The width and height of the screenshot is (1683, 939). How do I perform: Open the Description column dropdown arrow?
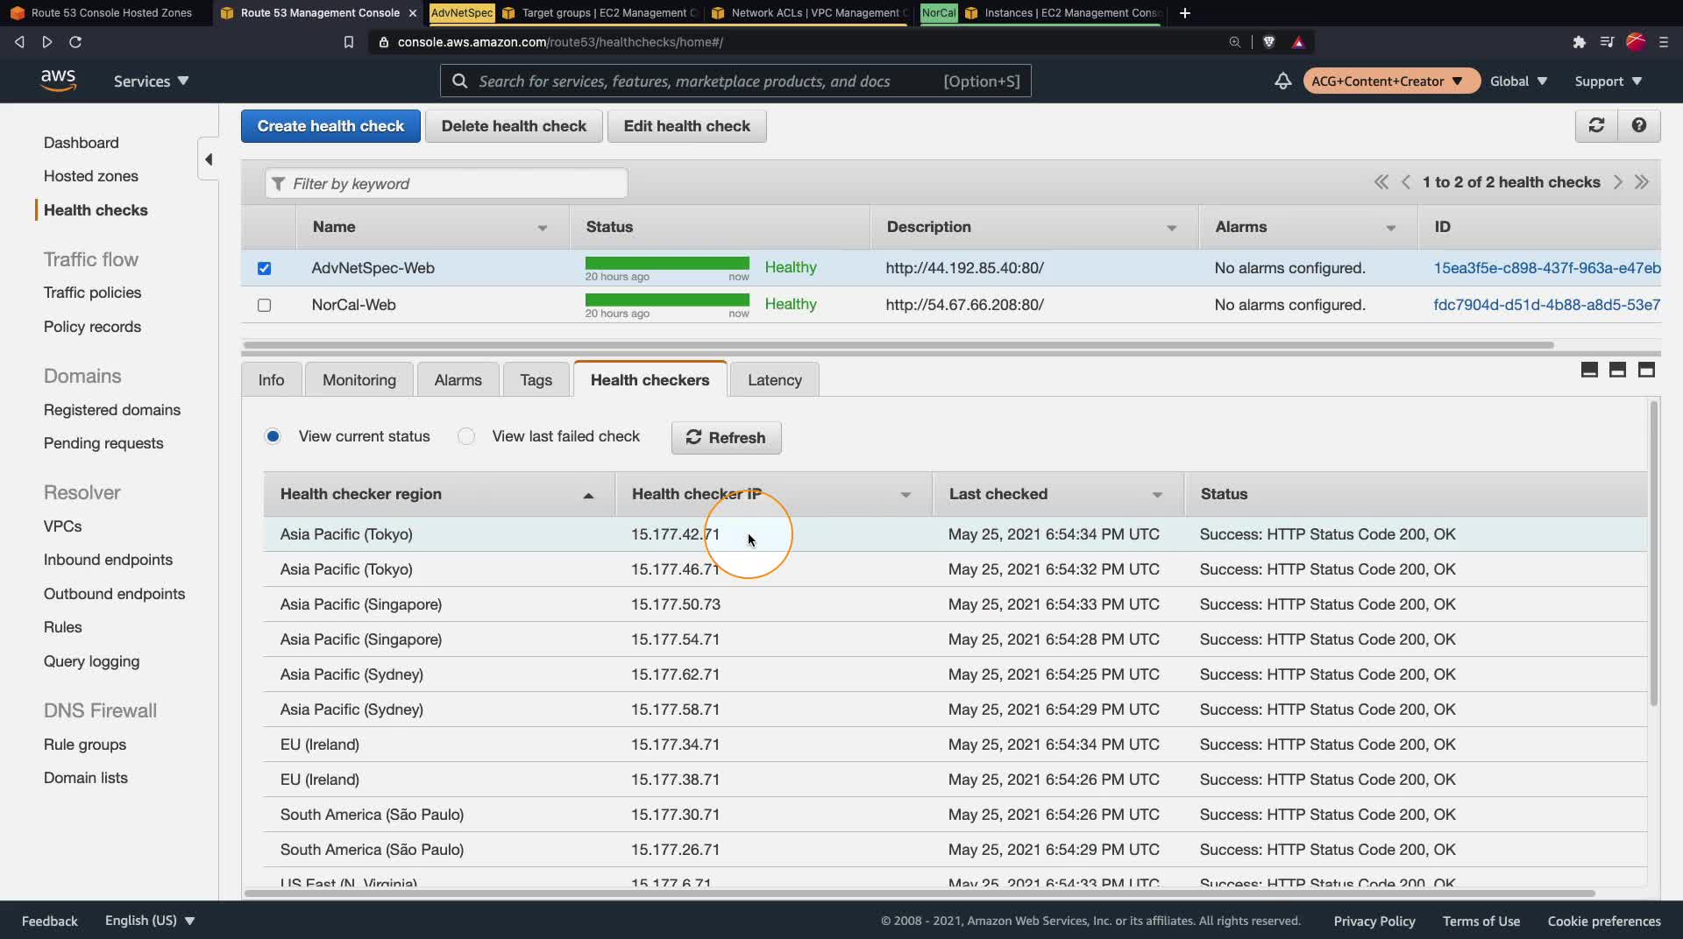tap(1171, 228)
